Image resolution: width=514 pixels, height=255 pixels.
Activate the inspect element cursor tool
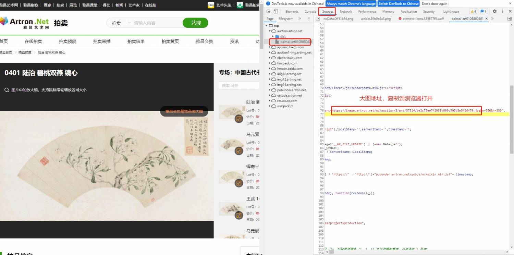click(268, 11)
